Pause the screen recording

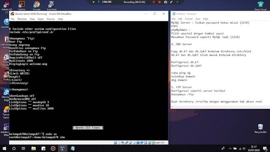tap(154, 2)
